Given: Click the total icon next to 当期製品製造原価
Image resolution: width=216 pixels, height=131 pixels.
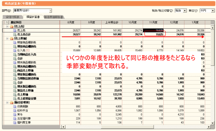Looking at the screenshot, I should click(x=15, y=78).
